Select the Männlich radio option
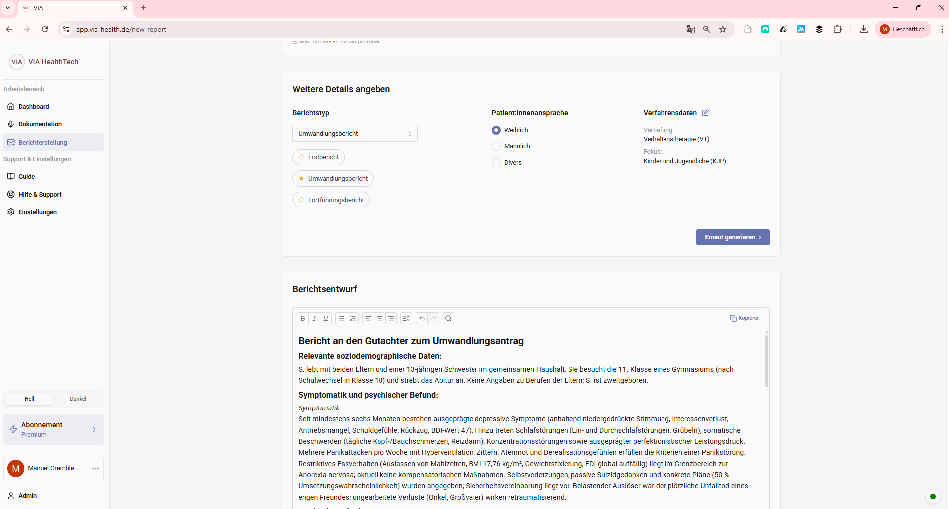The width and height of the screenshot is (949, 509). tap(496, 146)
